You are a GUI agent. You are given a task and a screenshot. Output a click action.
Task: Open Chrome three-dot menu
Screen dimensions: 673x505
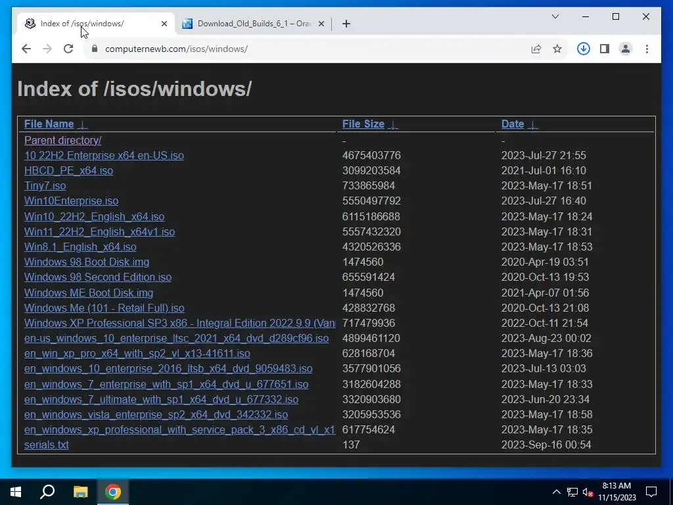pos(647,49)
